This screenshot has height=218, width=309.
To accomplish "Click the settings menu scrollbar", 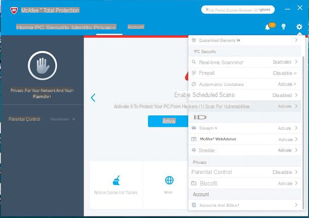I will pyautogui.click(x=303, y=133).
